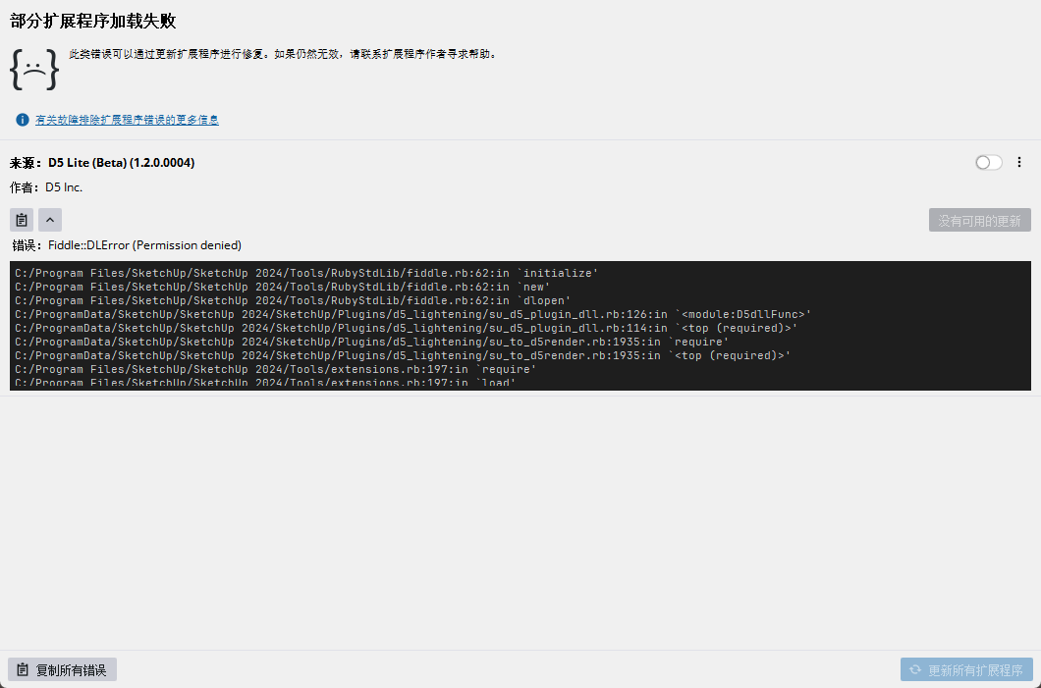Click the "D5 Lite (Beta) (1.2.0.0004)" source name
This screenshot has width=1041, height=688.
tap(121, 163)
